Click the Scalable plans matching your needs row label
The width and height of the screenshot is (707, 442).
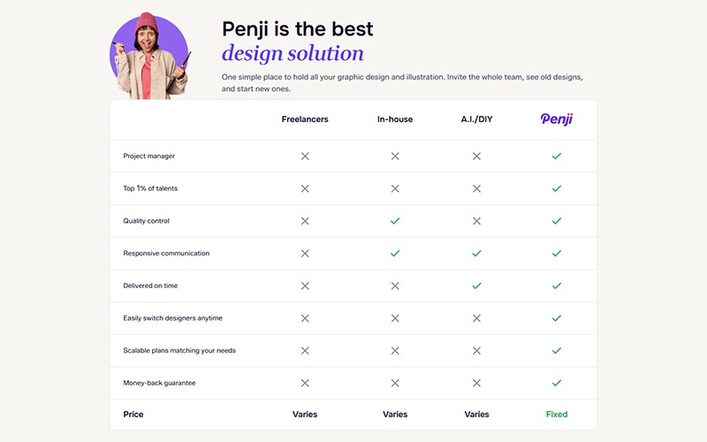point(179,351)
